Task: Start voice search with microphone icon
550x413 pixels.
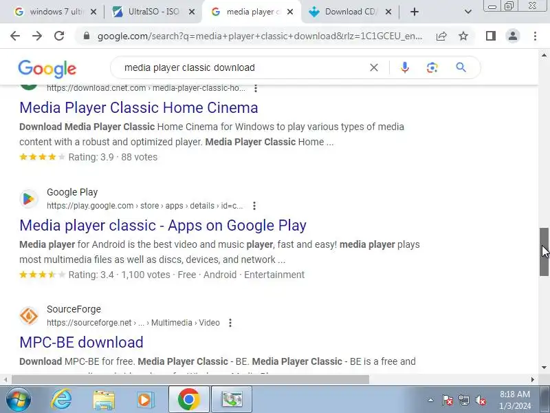Action: pyautogui.click(x=405, y=67)
